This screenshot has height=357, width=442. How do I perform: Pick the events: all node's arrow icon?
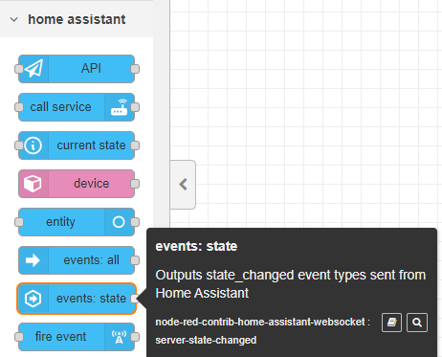click(x=33, y=260)
